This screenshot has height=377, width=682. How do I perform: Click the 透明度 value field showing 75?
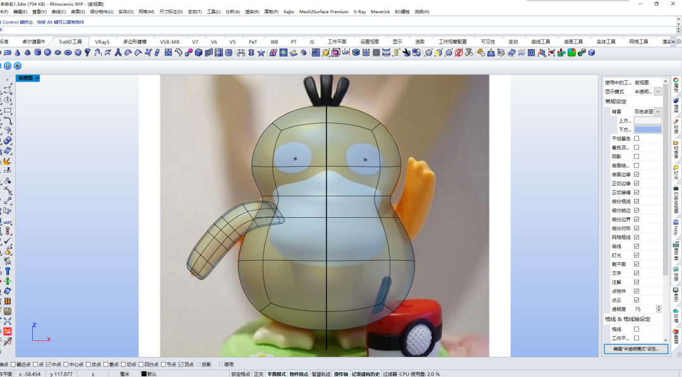[x=645, y=309]
